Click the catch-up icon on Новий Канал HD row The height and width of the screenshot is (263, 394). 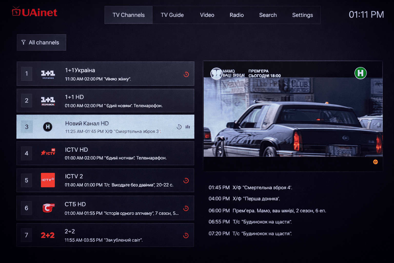click(x=179, y=127)
